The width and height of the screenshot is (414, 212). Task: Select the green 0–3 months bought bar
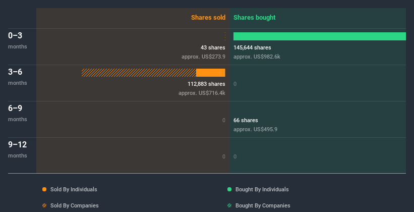point(320,36)
